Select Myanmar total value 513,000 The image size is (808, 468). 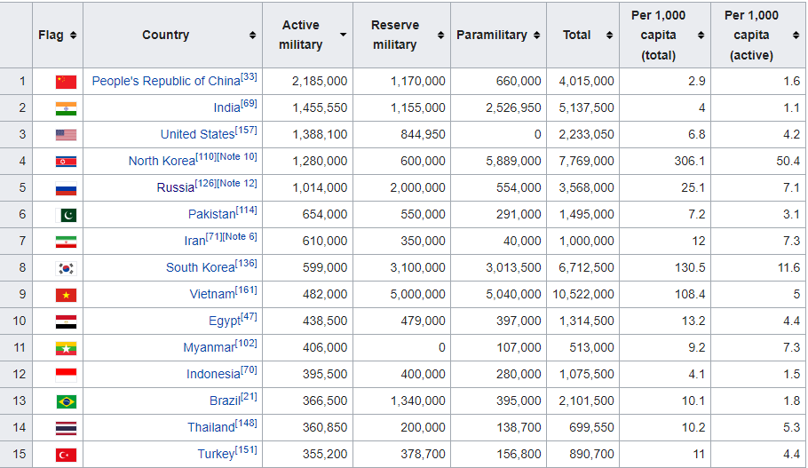pos(591,348)
